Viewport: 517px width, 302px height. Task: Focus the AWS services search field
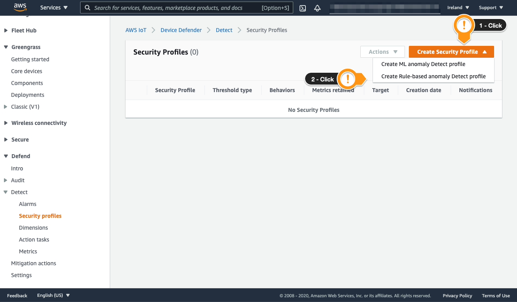(187, 8)
